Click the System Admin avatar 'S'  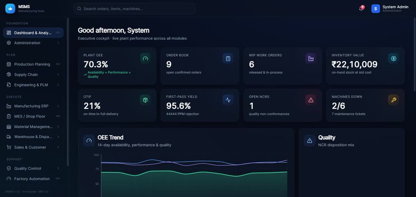(x=375, y=8)
